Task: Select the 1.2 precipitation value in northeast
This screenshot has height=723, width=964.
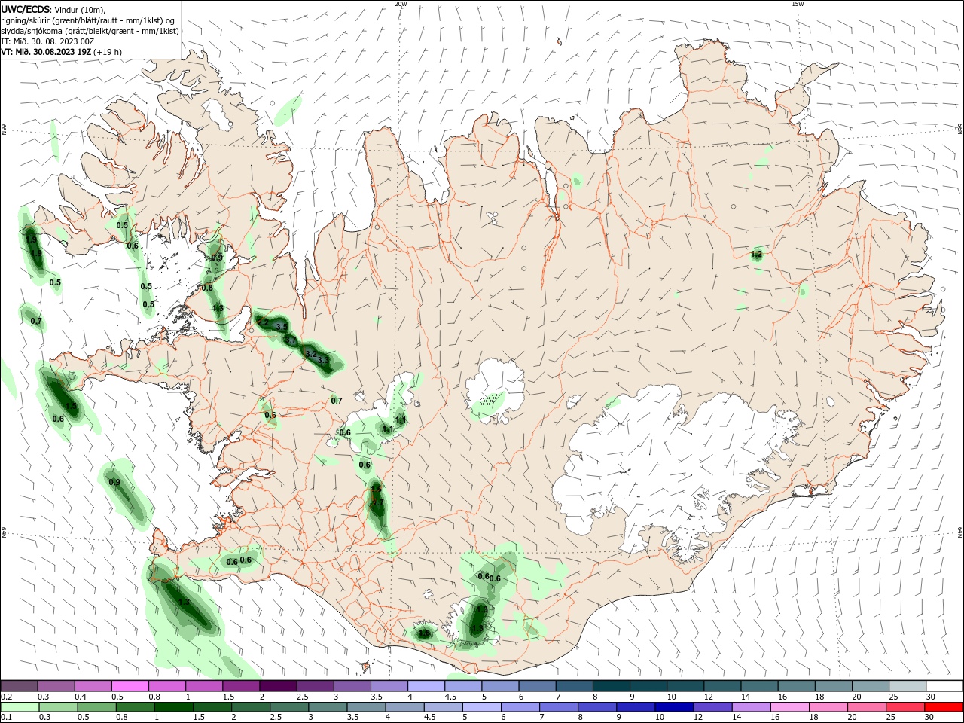Action: [757, 255]
